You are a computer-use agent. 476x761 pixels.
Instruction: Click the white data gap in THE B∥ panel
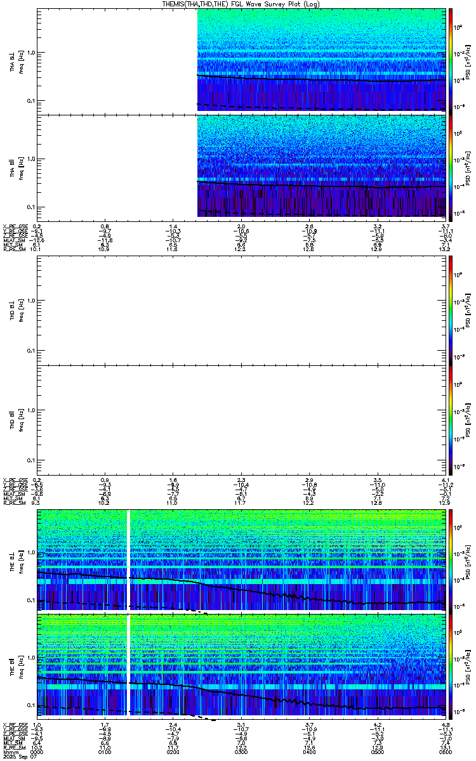click(128, 666)
